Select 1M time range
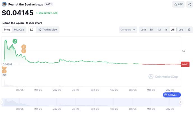This screenshot has height=114, width=196. coord(159,30)
